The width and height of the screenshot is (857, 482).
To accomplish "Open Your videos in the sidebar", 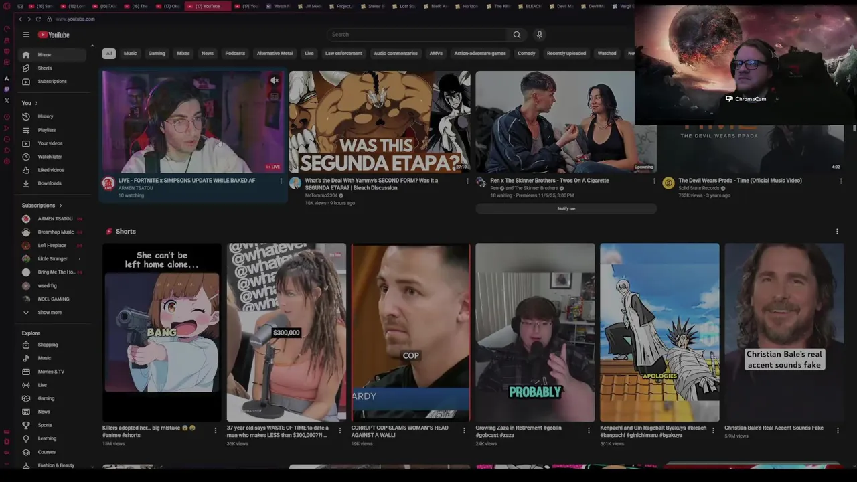I will point(54,143).
